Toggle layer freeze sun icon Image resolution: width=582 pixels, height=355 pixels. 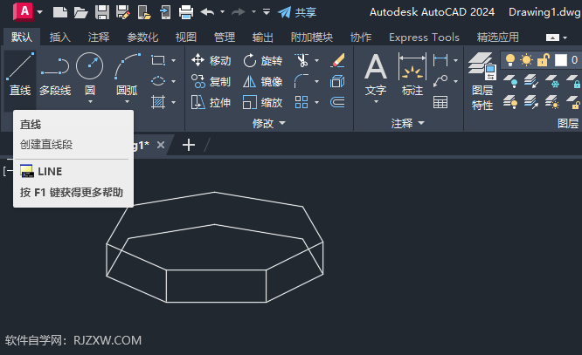click(x=526, y=60)
